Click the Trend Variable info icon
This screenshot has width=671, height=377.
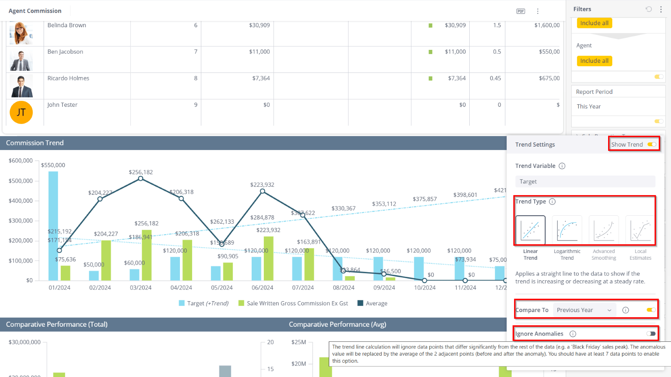(x=562, y=166)
